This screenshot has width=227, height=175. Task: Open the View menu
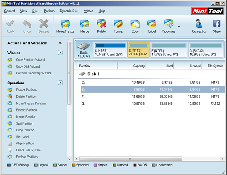coord(23,11)
